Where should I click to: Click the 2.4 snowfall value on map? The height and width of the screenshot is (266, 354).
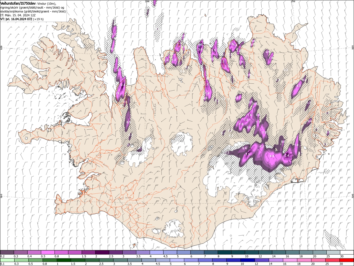coord(287,156)
